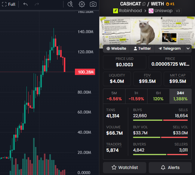This screenshot has width=195, height=175.
Task: Select the 1H timeframe tab
Action: click(136, 96)
